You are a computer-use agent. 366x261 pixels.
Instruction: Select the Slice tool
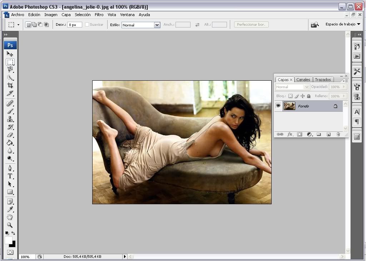tap(10, 93)
